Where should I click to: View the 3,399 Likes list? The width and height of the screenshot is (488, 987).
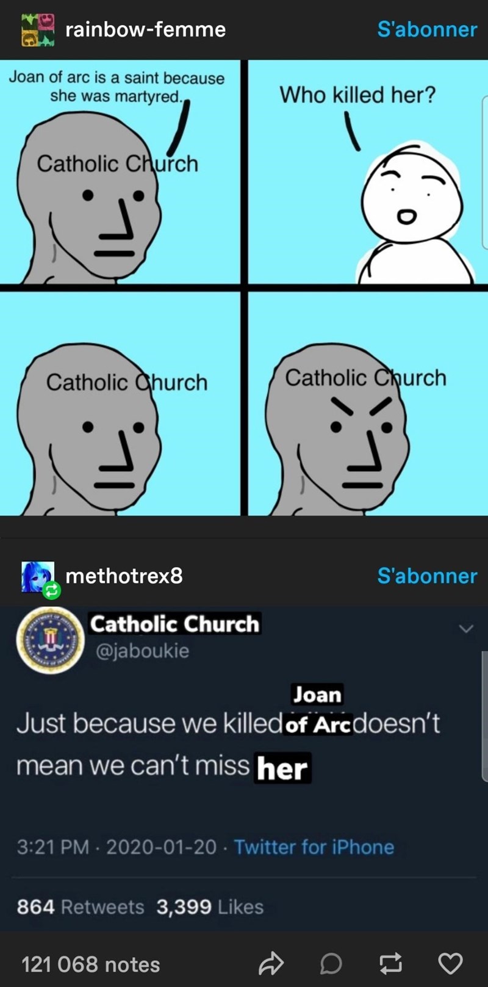point(210,907)
